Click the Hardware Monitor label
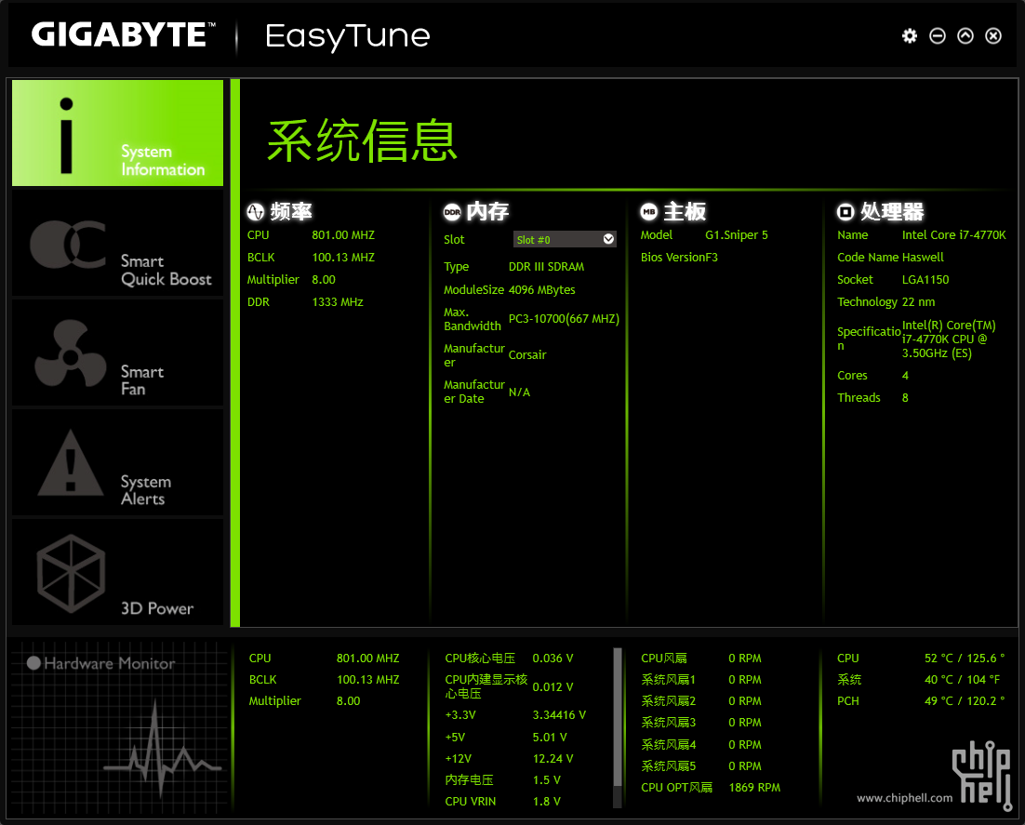 tap(110, 663)
